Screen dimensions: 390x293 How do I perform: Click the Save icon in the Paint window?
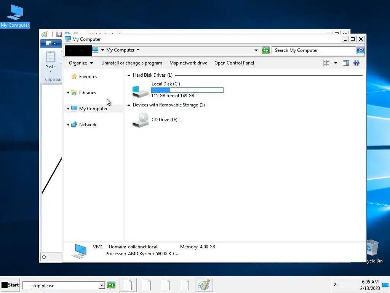tap(59, 34)
